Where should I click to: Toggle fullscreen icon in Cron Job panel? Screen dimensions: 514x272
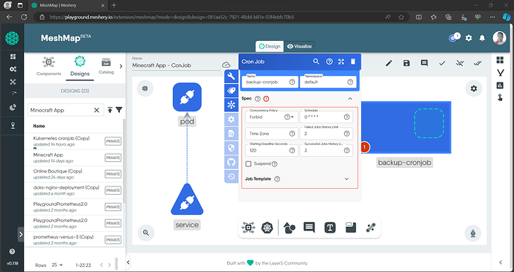[x=341, y=62]
